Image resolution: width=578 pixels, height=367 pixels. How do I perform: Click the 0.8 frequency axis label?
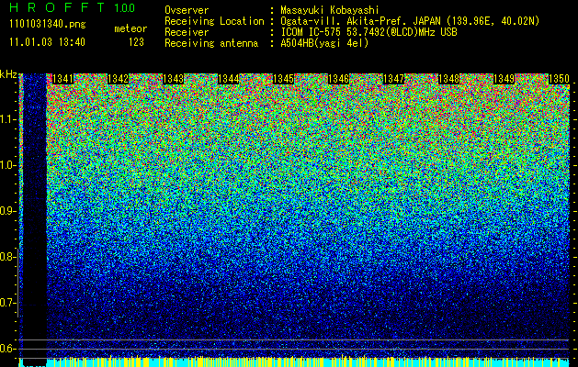[x=8, y=257]
